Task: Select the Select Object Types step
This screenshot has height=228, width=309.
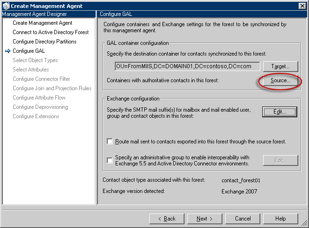Action: 35,60
